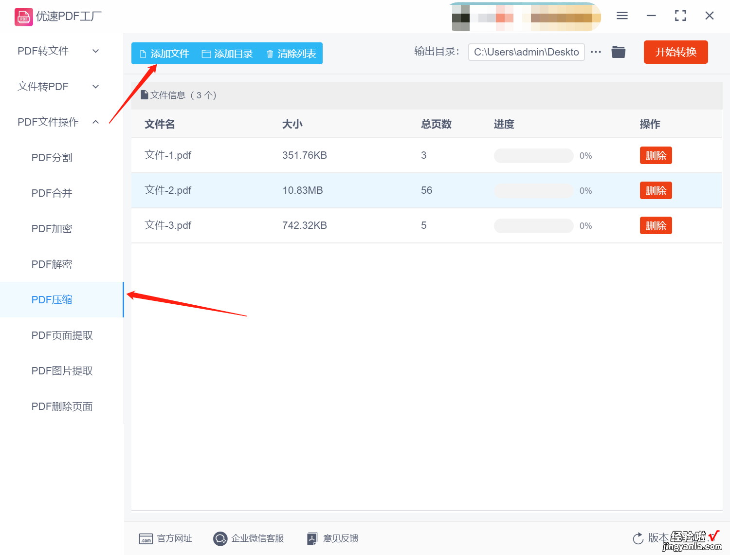730x555 pixels.
Task: Click size value 10.83MB
Action: (303, 190)
